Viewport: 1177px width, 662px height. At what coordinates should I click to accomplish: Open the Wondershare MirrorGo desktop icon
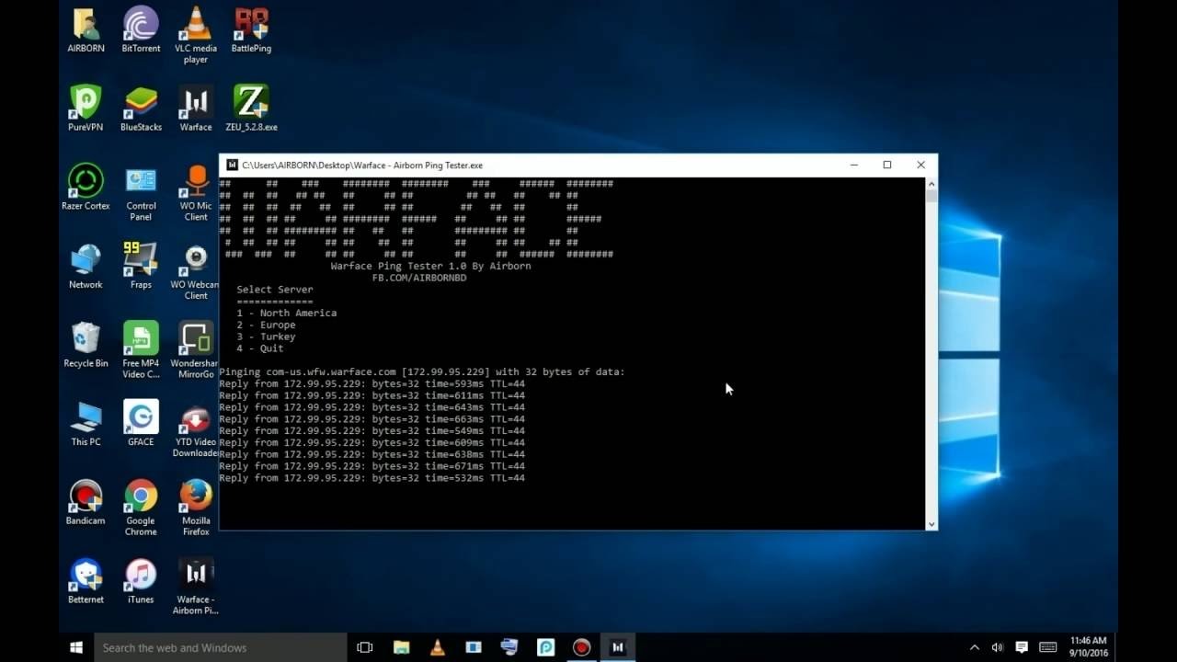196,350
